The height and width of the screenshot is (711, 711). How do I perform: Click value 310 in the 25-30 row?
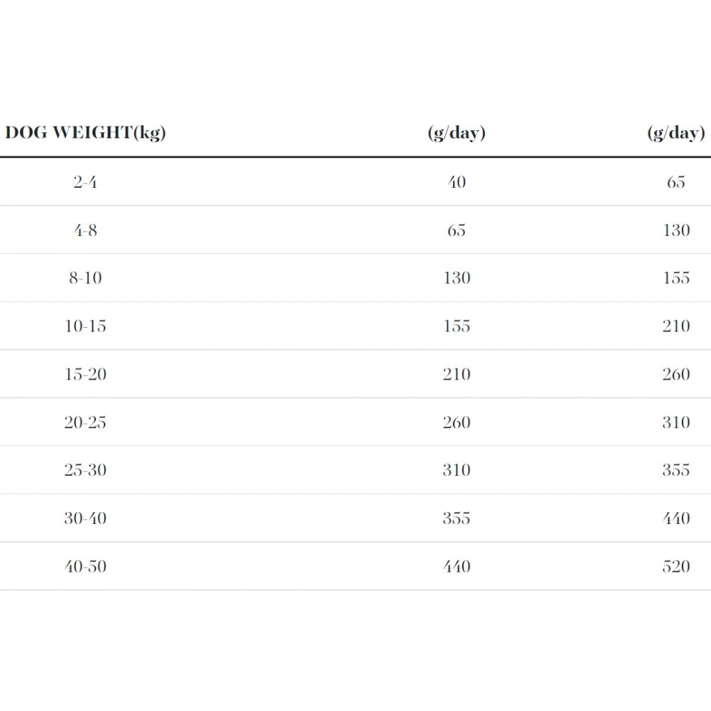(x=456, y=470)
